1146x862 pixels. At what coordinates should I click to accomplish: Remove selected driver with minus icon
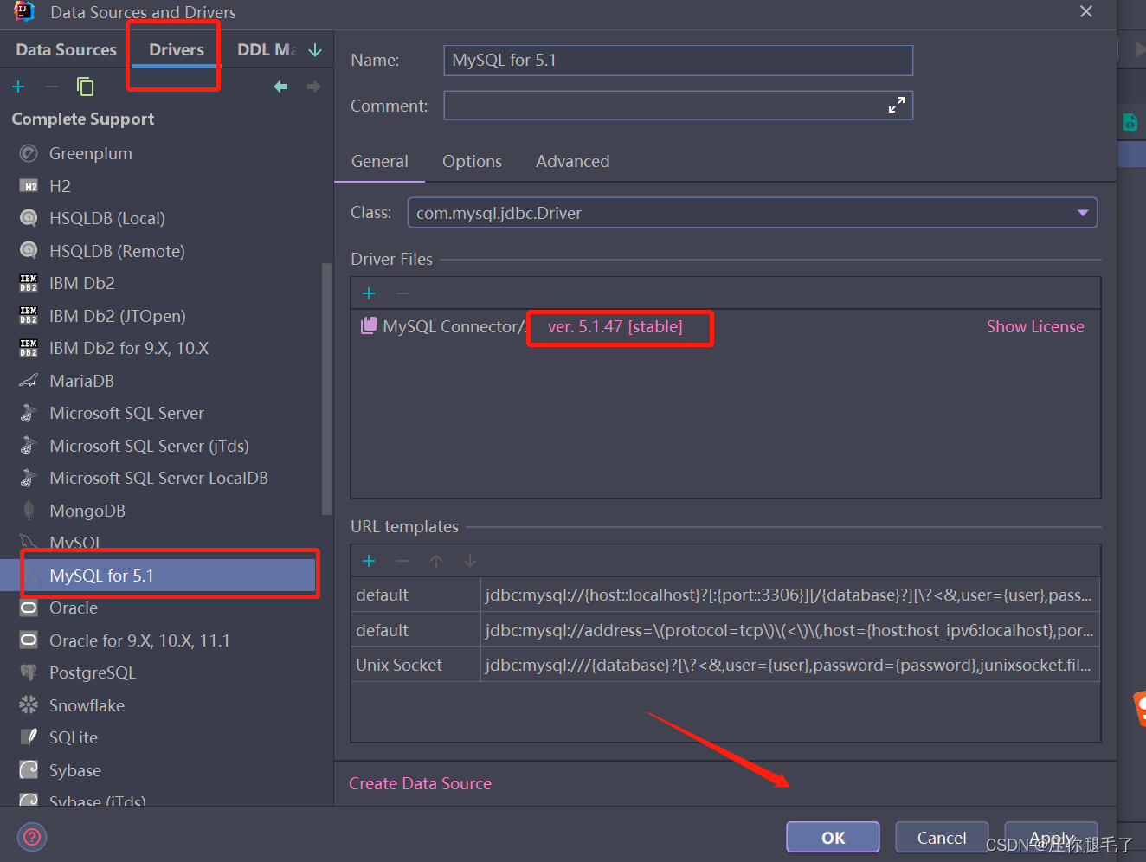52,87
